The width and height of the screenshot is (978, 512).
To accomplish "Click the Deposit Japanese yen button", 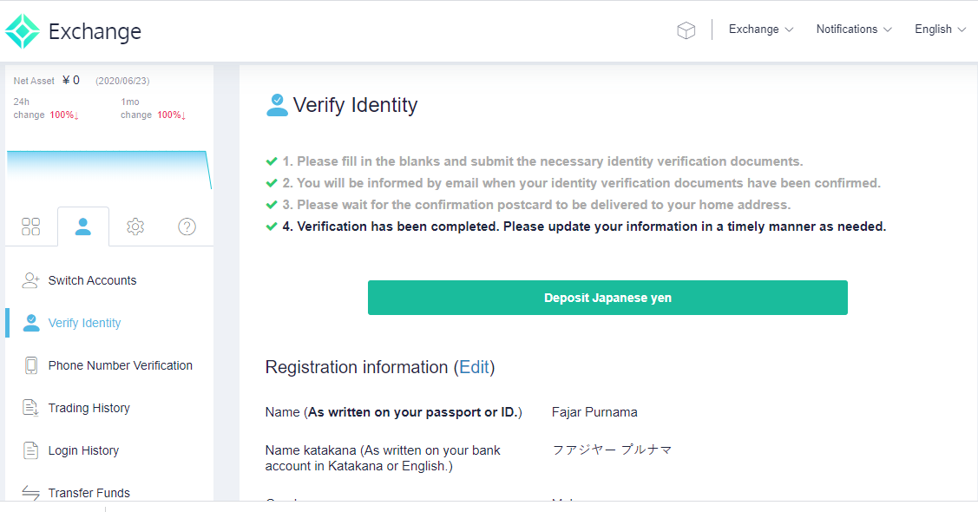I will (607, 298).
